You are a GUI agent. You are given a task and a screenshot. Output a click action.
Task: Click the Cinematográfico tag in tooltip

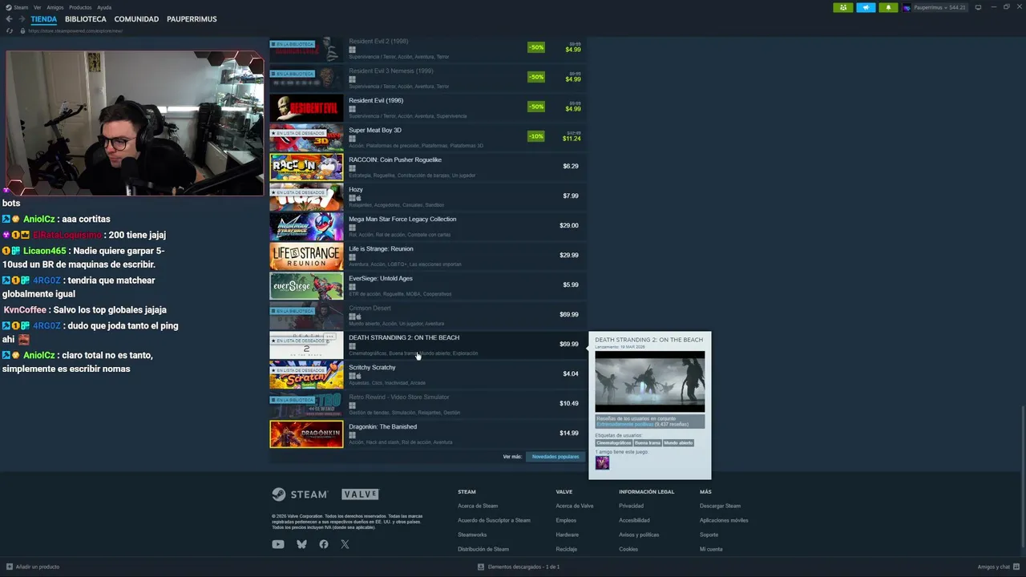[614, 442]
